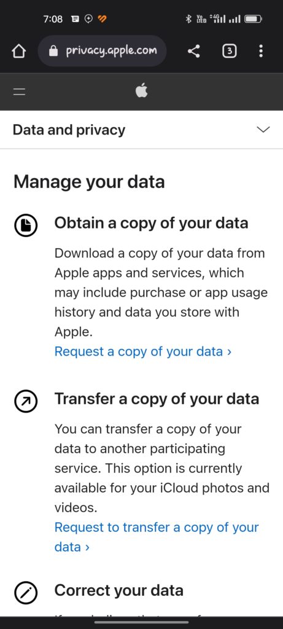Select the Transfer a copy of your data heading
The image size is (283, 629).
(x=157, y=399)
